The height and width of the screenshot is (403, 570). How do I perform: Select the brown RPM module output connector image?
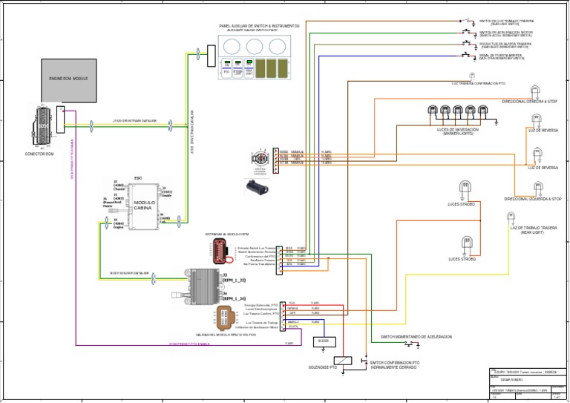226,318
